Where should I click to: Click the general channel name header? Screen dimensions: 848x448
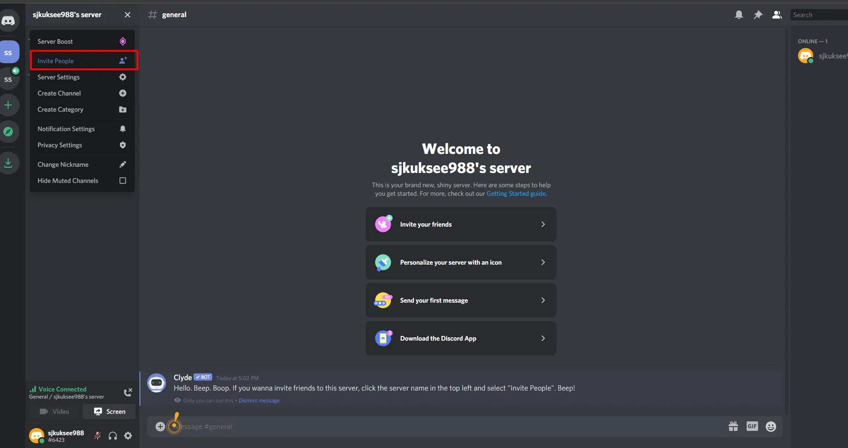(174, 15)
